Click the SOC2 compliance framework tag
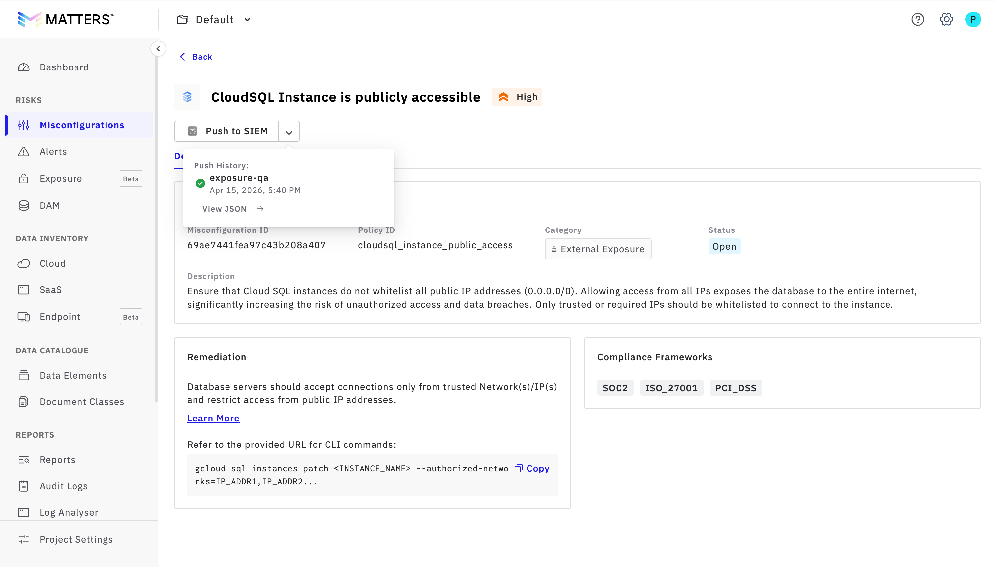This screenshot has height=567, width=995. [x=615, y=388]
